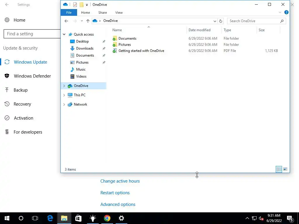Viewport: 299px width, 224px height.
Task: Switch to the Home ribbon tab
Action: tap(86, 13)
